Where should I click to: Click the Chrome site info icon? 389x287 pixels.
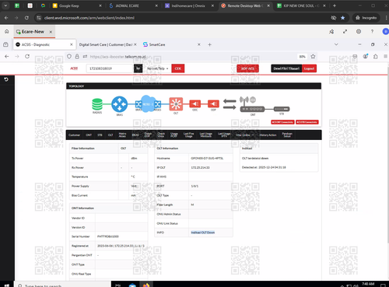point(39,18)
